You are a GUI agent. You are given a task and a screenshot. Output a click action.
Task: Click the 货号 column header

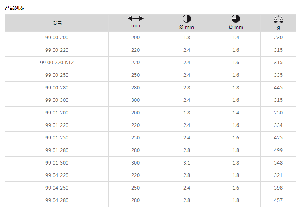pyautogui.click(x=57, y=23)
